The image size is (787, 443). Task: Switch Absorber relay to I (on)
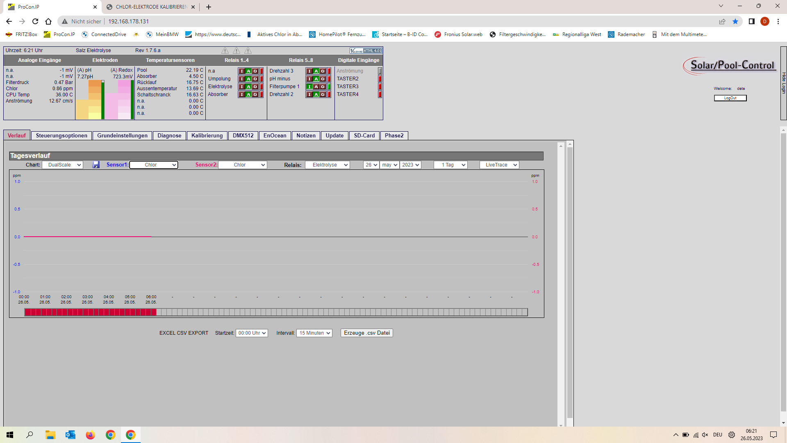coord(242,94)
